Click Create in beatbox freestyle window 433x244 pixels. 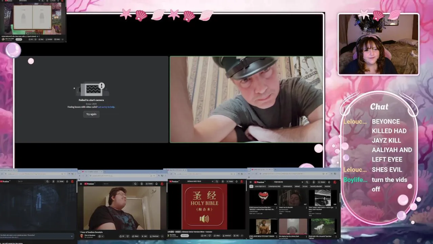(x=149, y=184)
